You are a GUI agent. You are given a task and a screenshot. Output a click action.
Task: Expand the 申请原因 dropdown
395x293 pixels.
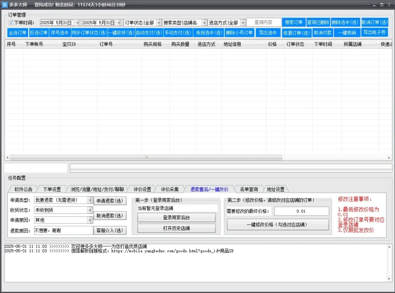[x=90, y=220]
